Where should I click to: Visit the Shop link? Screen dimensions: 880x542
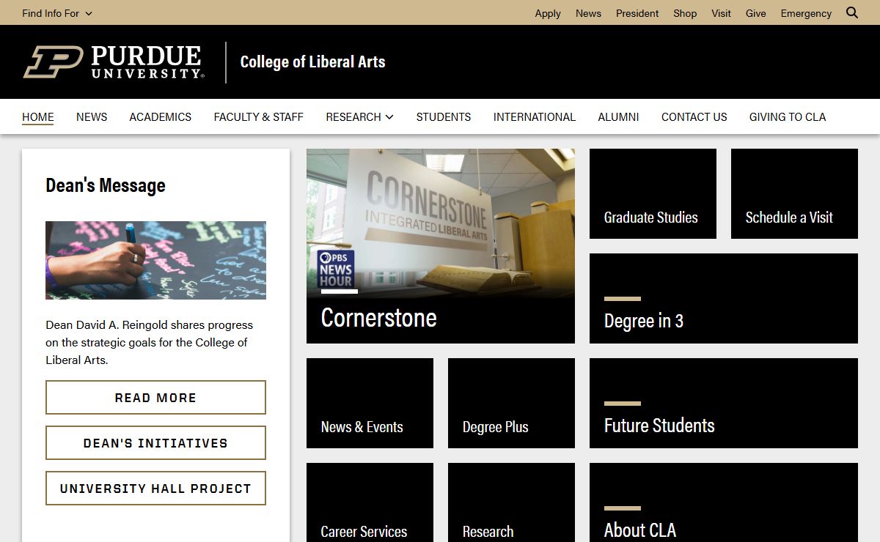[x=685, y=13]
